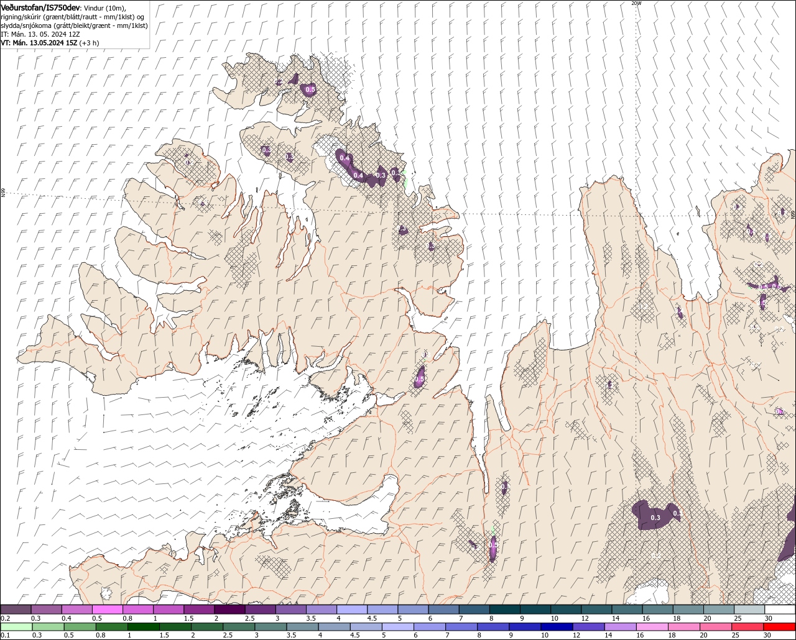
Task: Select the dark mauve 0.2 snow scale swatch
Action: (16, 609)
